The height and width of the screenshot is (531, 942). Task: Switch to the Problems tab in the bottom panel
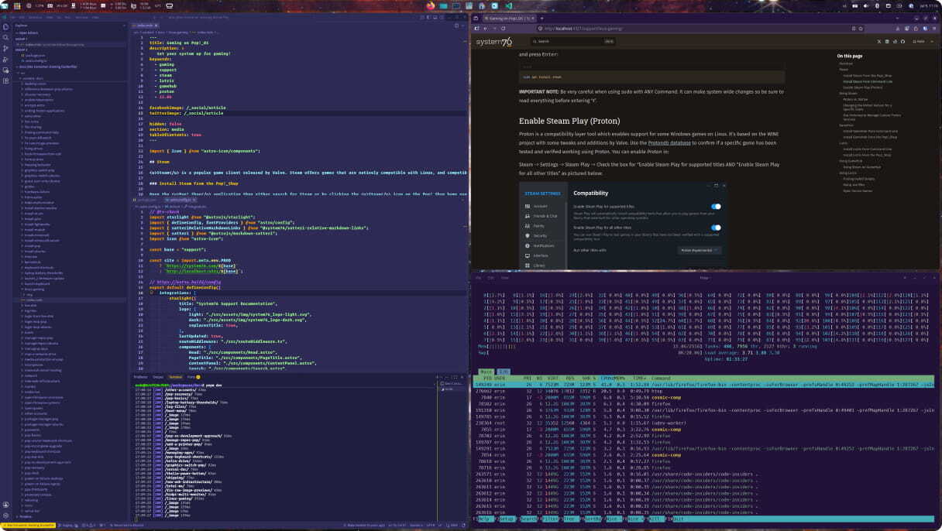click(x=140, y=377)
